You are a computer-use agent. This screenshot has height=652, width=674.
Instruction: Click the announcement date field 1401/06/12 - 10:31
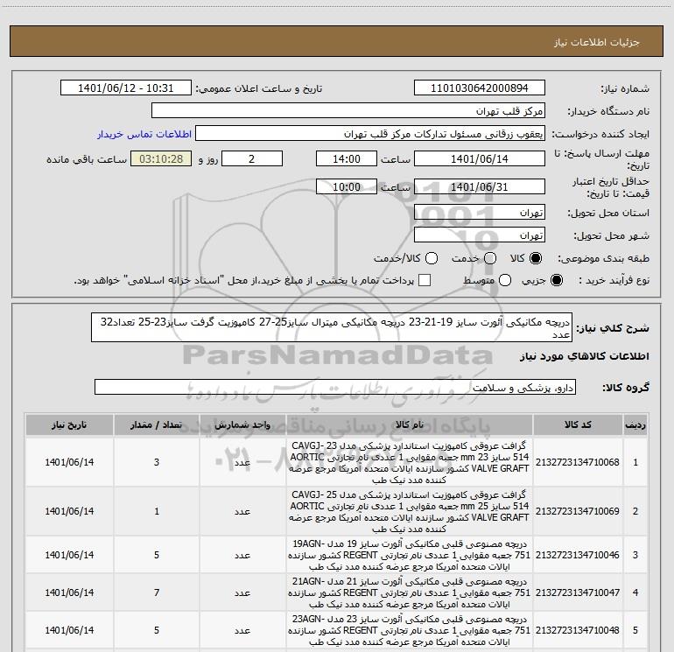pos(126,88)
